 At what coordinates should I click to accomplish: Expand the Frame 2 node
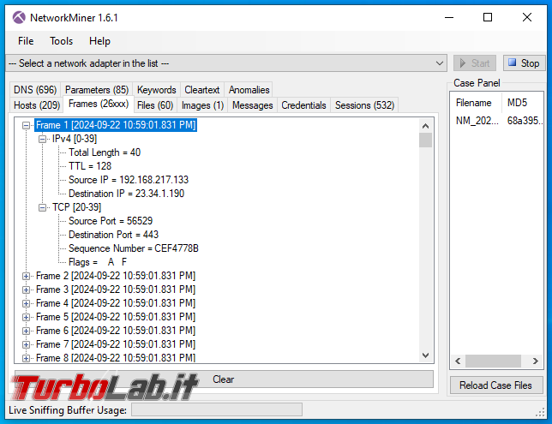(26, 276)
